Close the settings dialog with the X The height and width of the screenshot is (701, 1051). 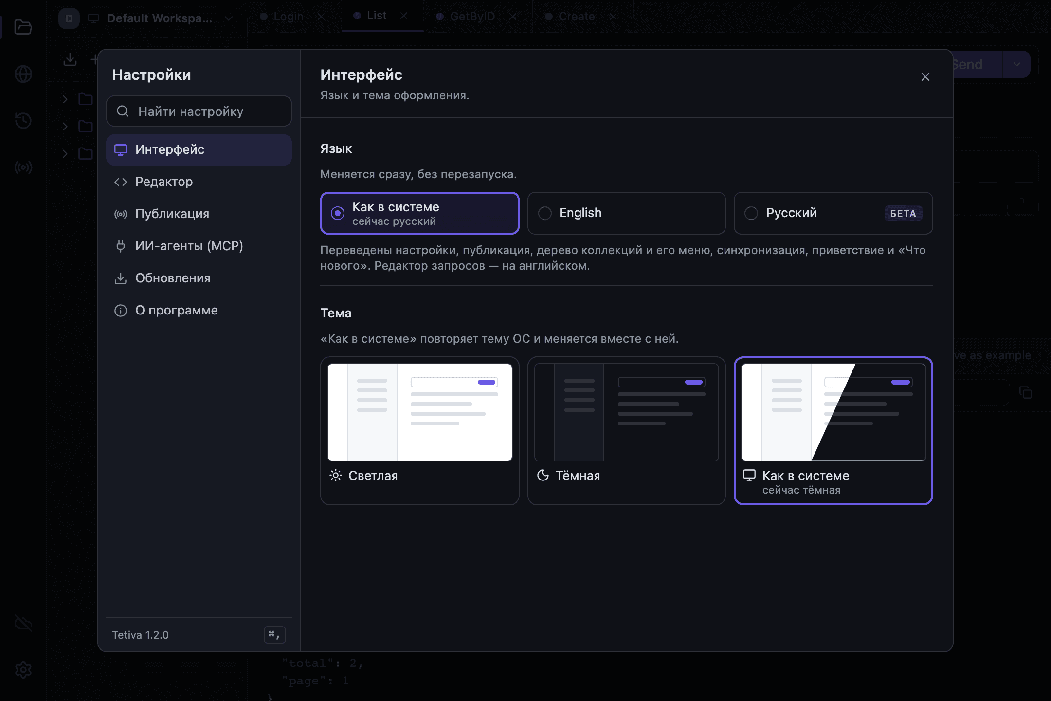pos(925,77)
